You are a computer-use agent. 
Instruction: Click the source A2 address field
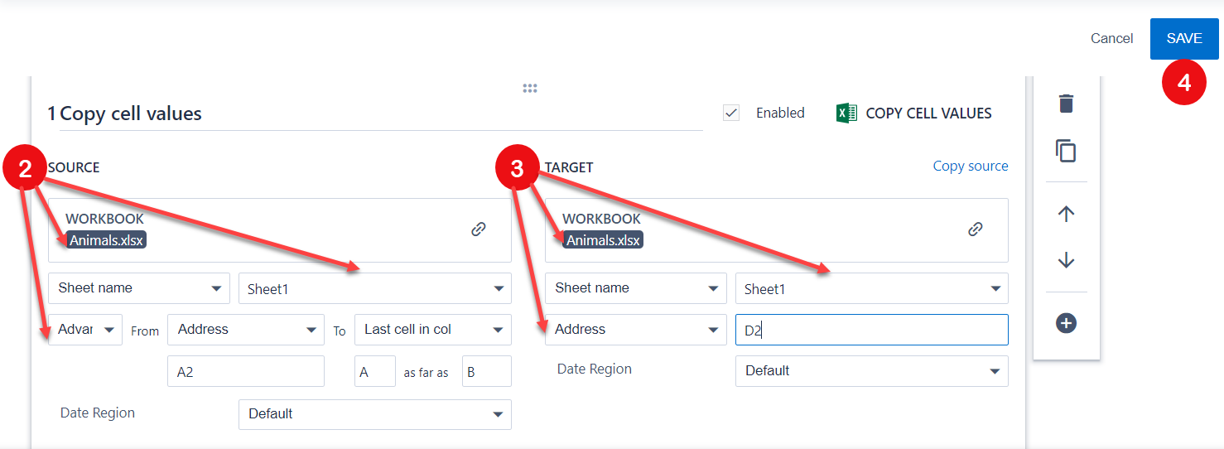245,372
